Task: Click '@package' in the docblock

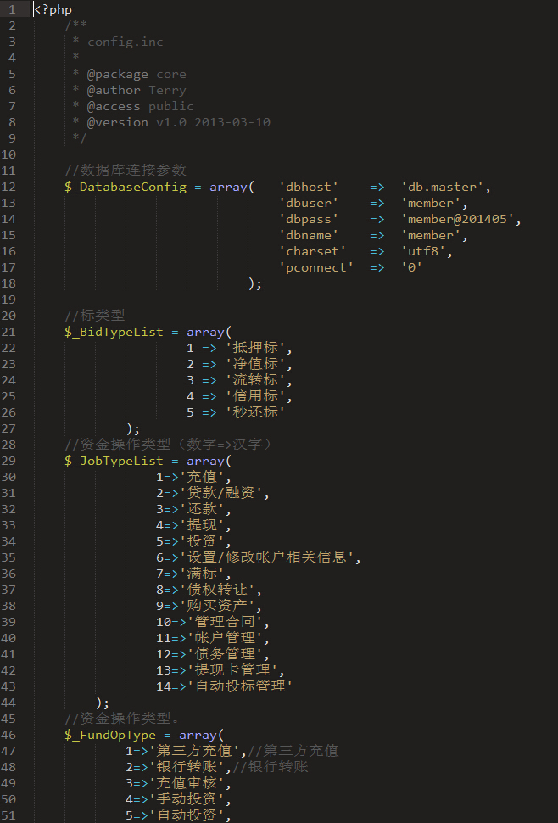Action: click(x=118, y=74)
